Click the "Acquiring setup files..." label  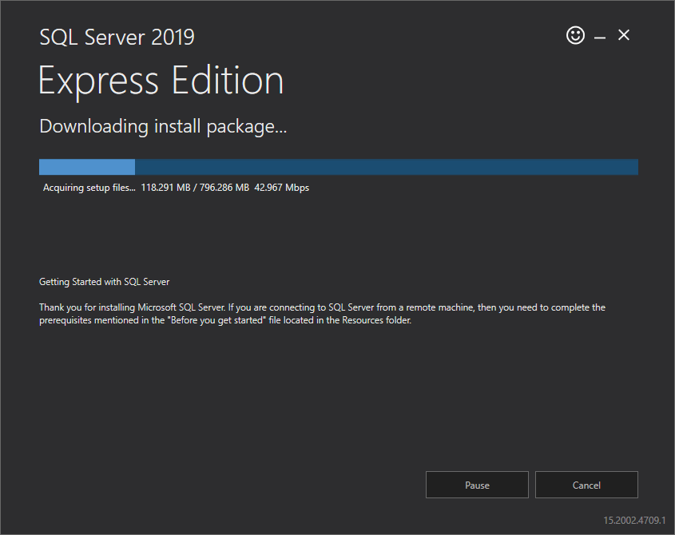point(89,188)
